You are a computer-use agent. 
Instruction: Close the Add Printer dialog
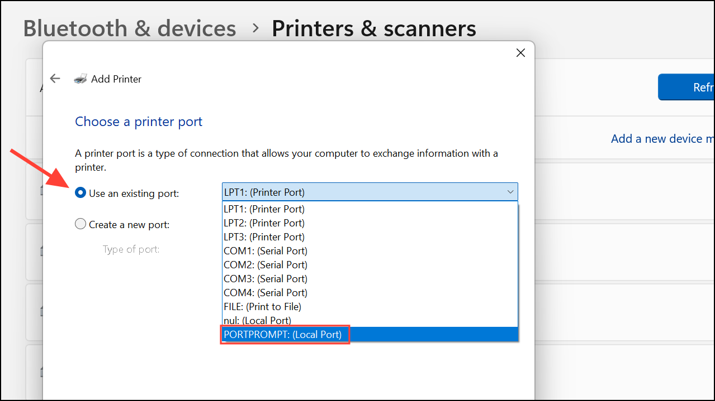(520, 52)
